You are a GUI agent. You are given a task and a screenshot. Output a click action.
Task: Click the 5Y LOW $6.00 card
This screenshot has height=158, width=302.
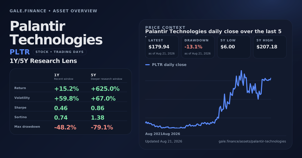234,47
